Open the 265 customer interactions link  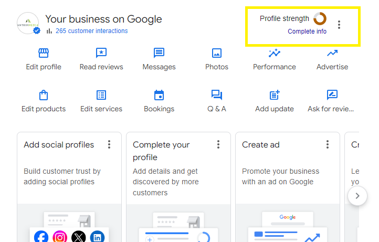[91, 31]
